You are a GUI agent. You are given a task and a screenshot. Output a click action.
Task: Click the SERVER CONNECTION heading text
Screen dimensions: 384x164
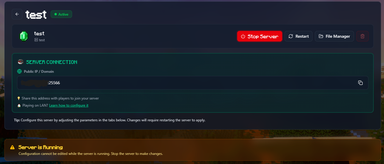click(x=51, y=62)
